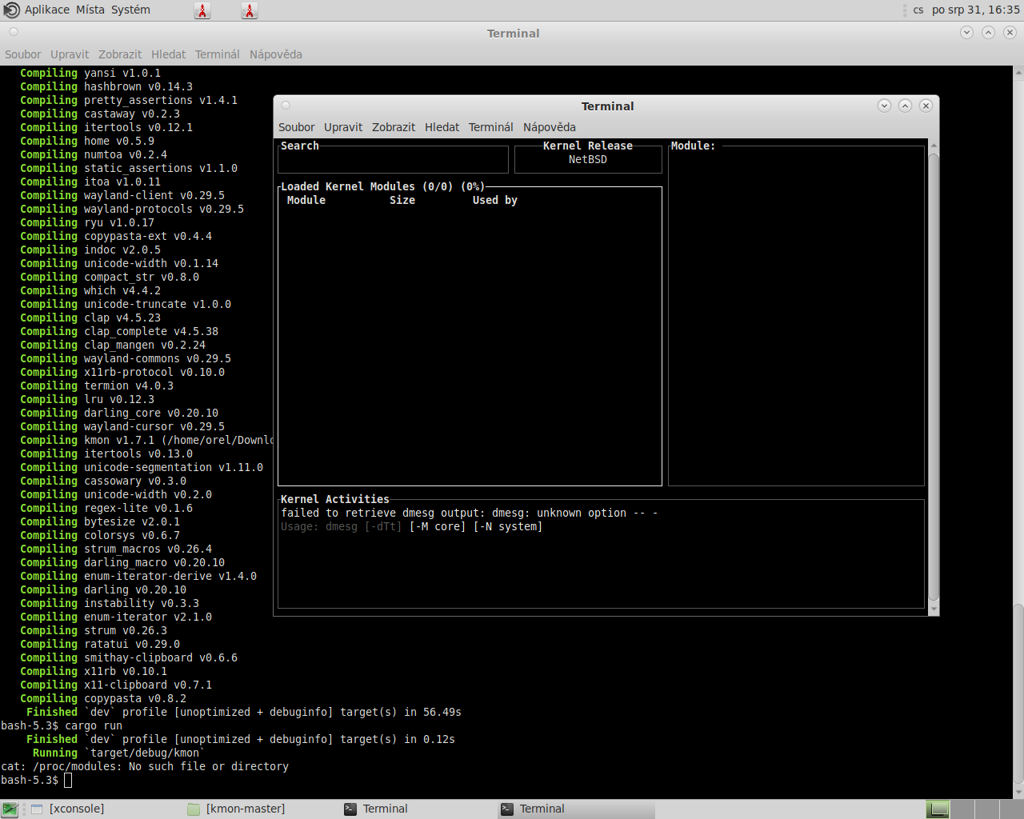This screenshot has width=1024, height=819.
Task: Click the Used by column header in kmon
Action: (495, 200)
